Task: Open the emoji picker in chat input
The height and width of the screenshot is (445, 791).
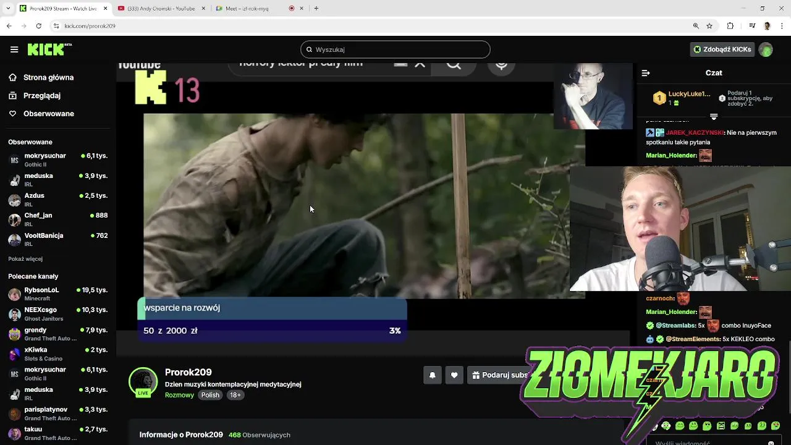Action: (771, 443)
